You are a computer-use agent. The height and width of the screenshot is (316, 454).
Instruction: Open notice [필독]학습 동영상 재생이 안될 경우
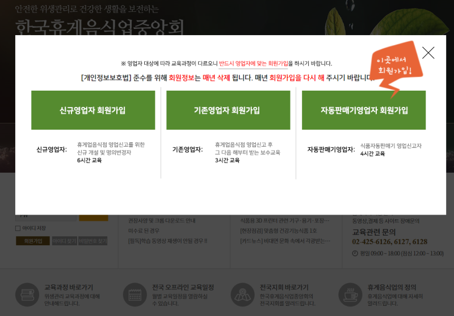[x=167, y=241]
